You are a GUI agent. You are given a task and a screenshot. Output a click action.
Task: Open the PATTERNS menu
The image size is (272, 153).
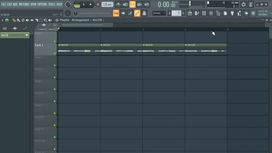coord(24,4)
